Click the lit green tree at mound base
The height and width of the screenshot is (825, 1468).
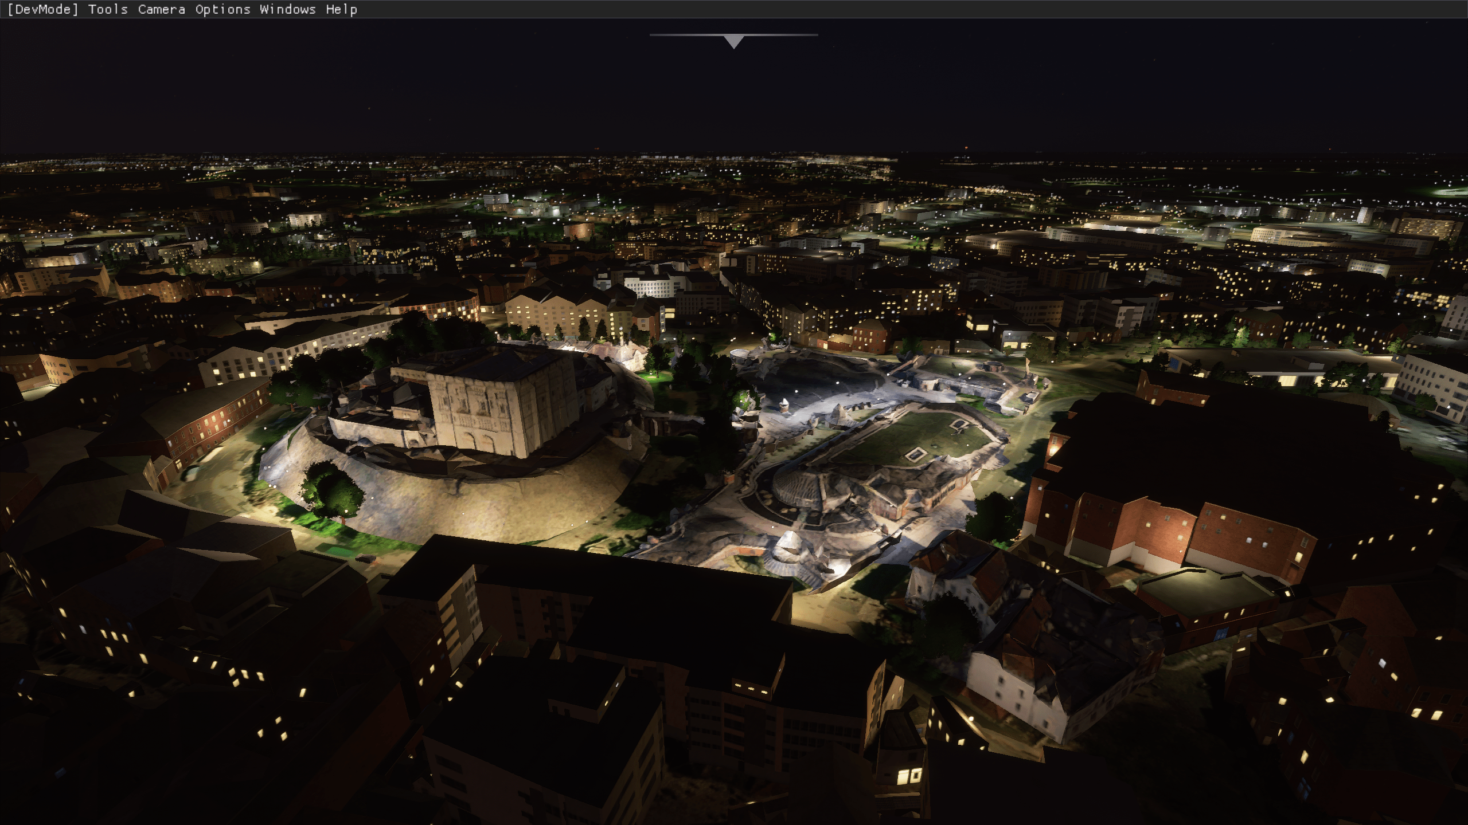click(333, 493)
